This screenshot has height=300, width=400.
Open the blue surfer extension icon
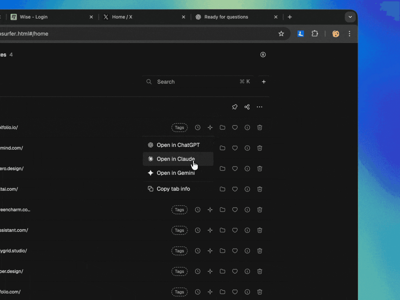click(301, 34)
